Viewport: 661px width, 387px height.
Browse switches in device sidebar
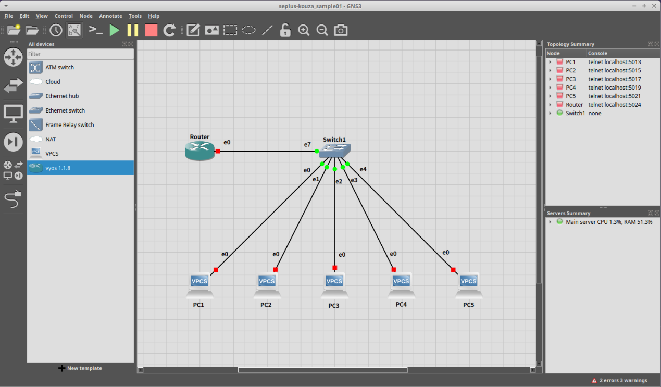tap(13, 85)
